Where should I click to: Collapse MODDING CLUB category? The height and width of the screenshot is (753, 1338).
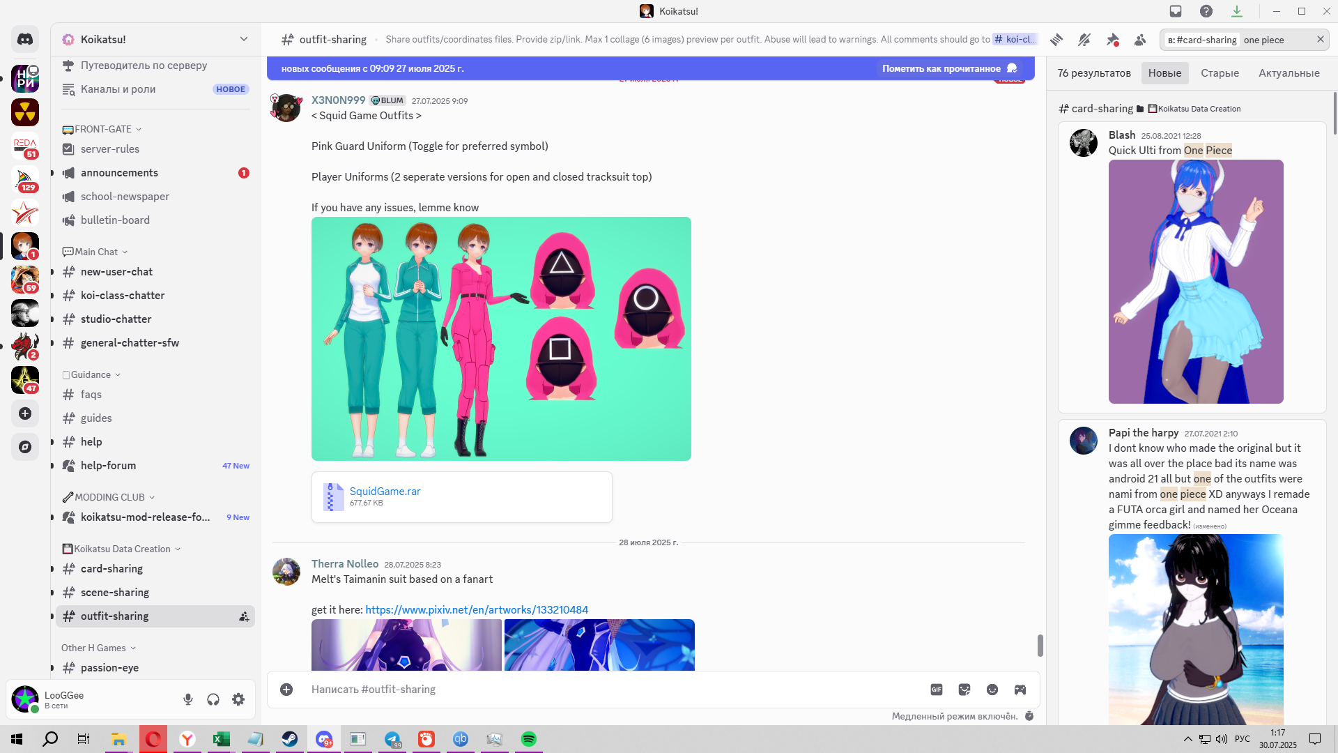point(109,497)
